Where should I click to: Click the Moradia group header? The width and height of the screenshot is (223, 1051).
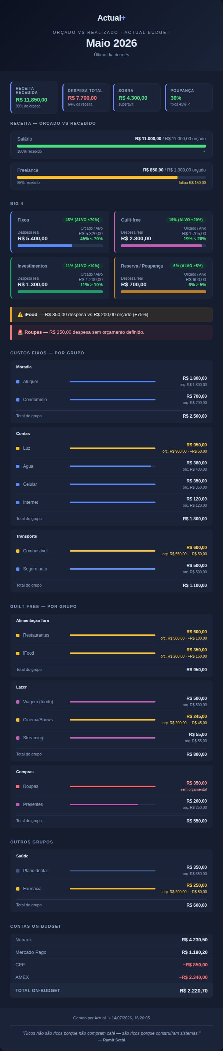click(23, 367)
